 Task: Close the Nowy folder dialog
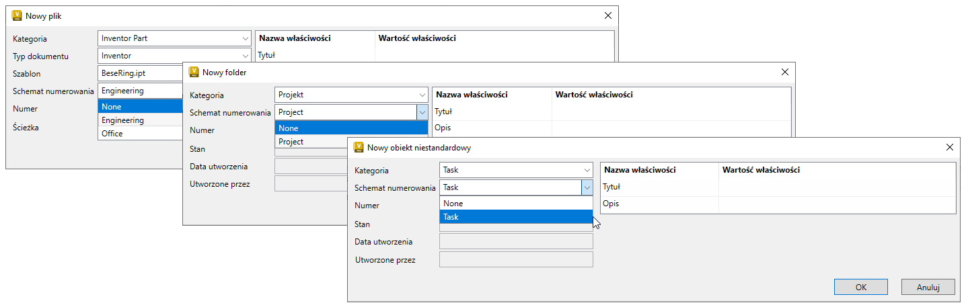(785, 72)
